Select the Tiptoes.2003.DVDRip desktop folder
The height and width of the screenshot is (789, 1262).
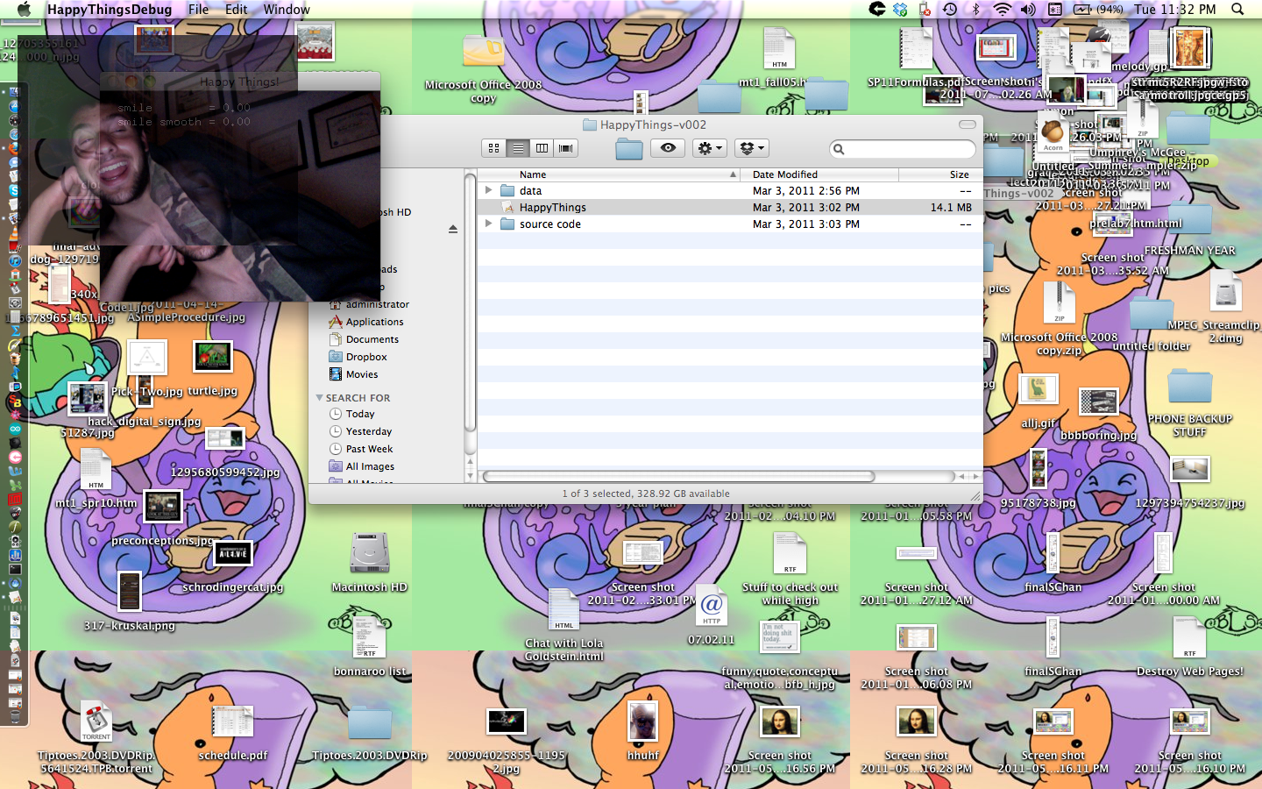point(369,723)
